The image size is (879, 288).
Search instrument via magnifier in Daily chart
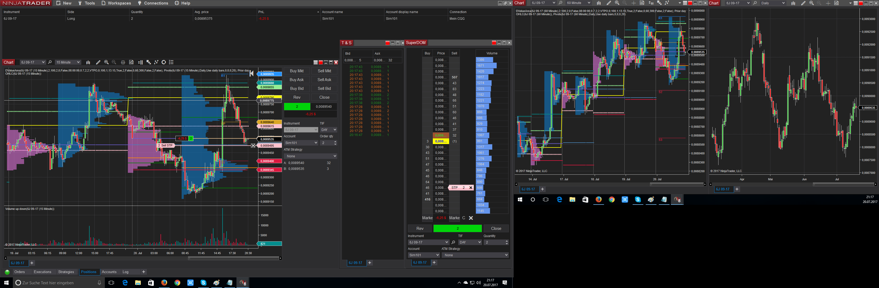click(755, 3)
